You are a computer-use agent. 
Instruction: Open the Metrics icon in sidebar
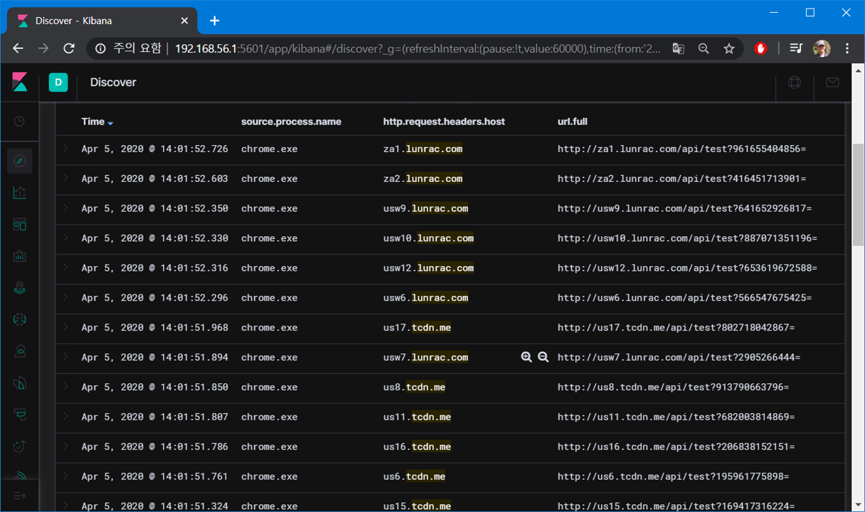pos(19,351)
